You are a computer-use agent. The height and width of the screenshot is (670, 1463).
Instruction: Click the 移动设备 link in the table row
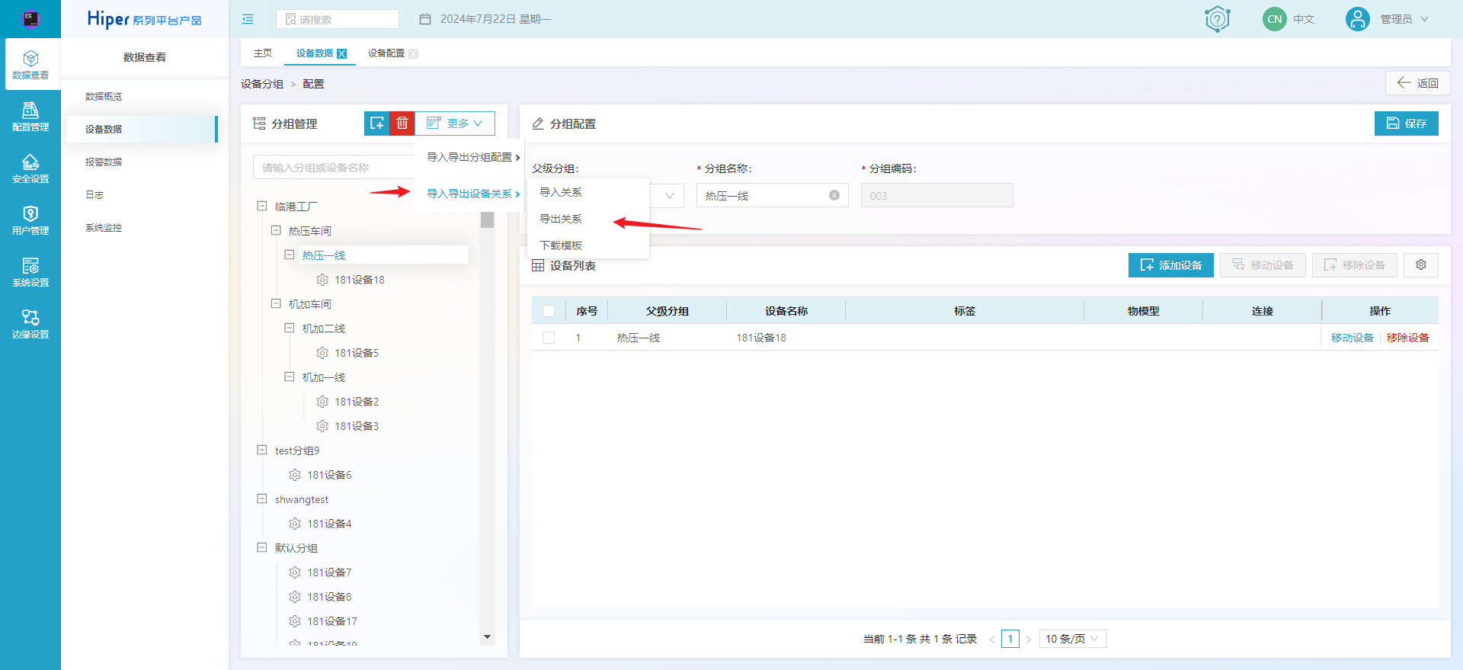(x=1352, y=338)
